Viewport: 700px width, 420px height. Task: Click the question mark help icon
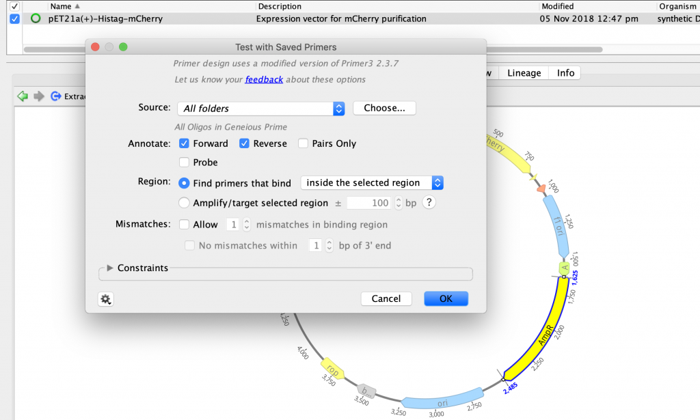click(x=429, y=203)
